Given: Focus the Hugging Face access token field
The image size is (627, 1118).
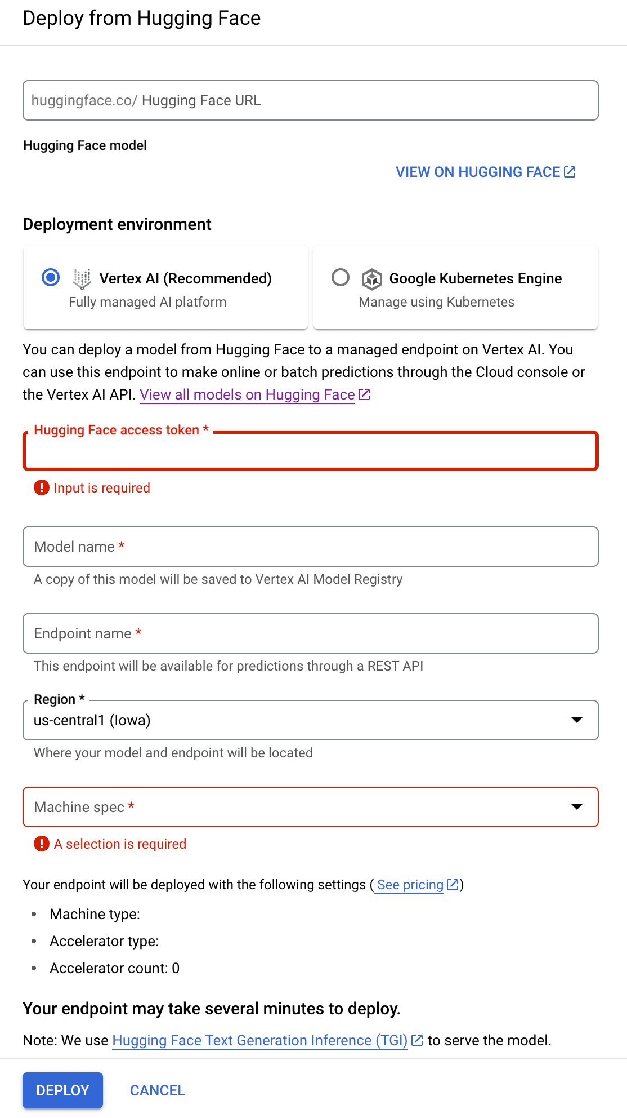Looking at the screenshot, I should [x=311, y=451].
